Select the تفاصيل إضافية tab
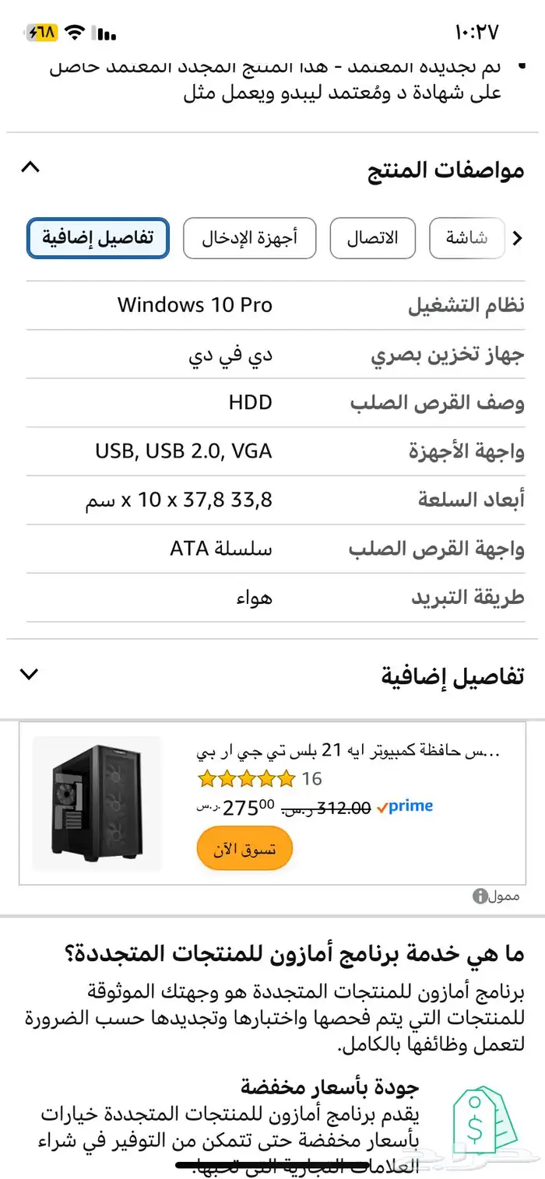545x1179 pixels. [x=98, y=238]
